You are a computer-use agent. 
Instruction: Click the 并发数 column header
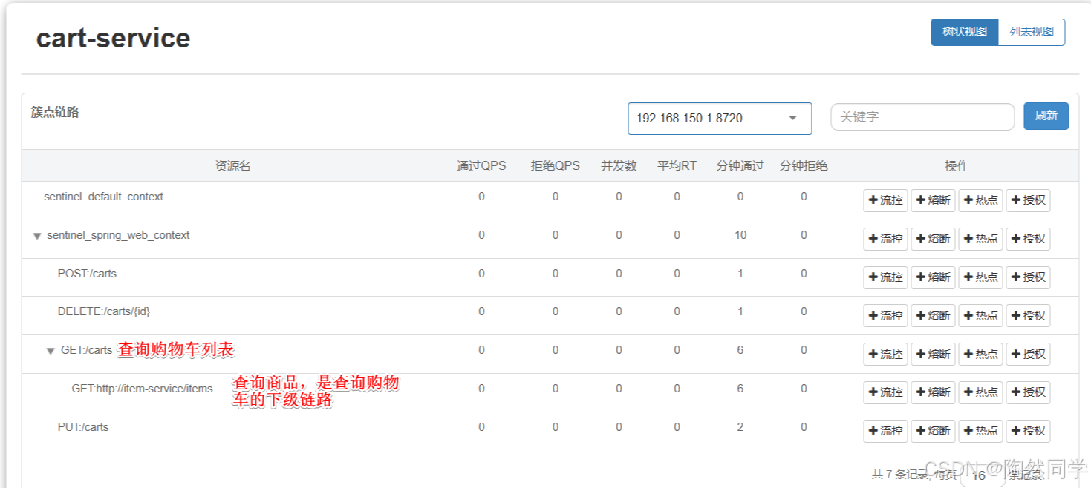point(619,166)
